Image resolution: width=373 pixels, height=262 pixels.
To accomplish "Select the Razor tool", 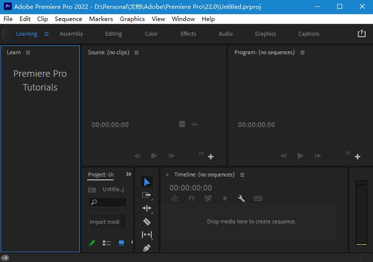I will pos(147,221).
